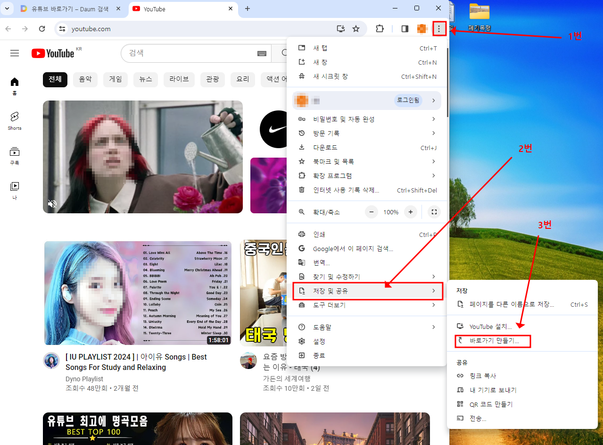Open a new tab with the plus button
The width and height of the screenshot is (603, 445).
(248, 8)
